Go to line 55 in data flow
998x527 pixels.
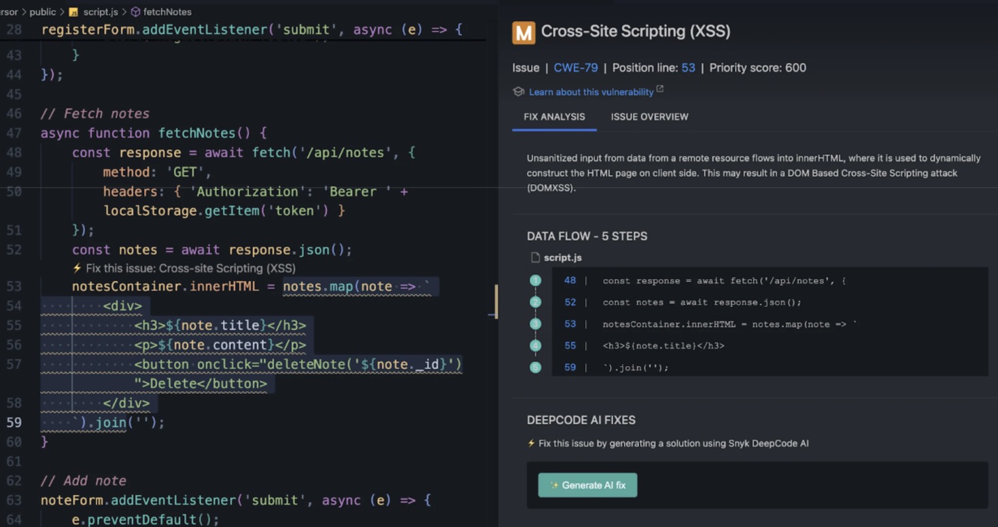pyautogui.click(x=570, y=346)
